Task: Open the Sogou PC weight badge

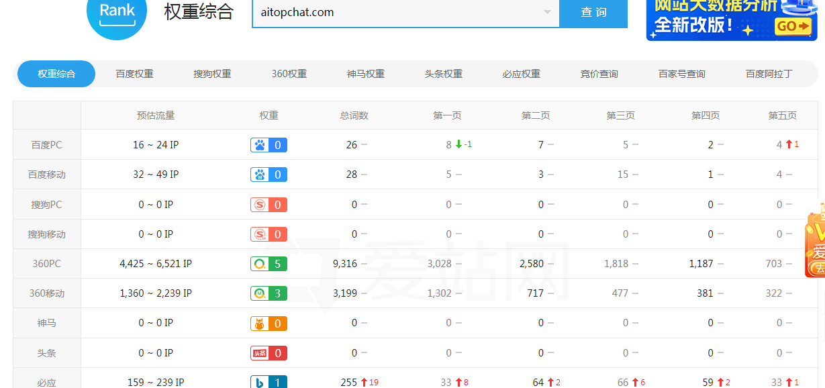Action: click(269, 204)
